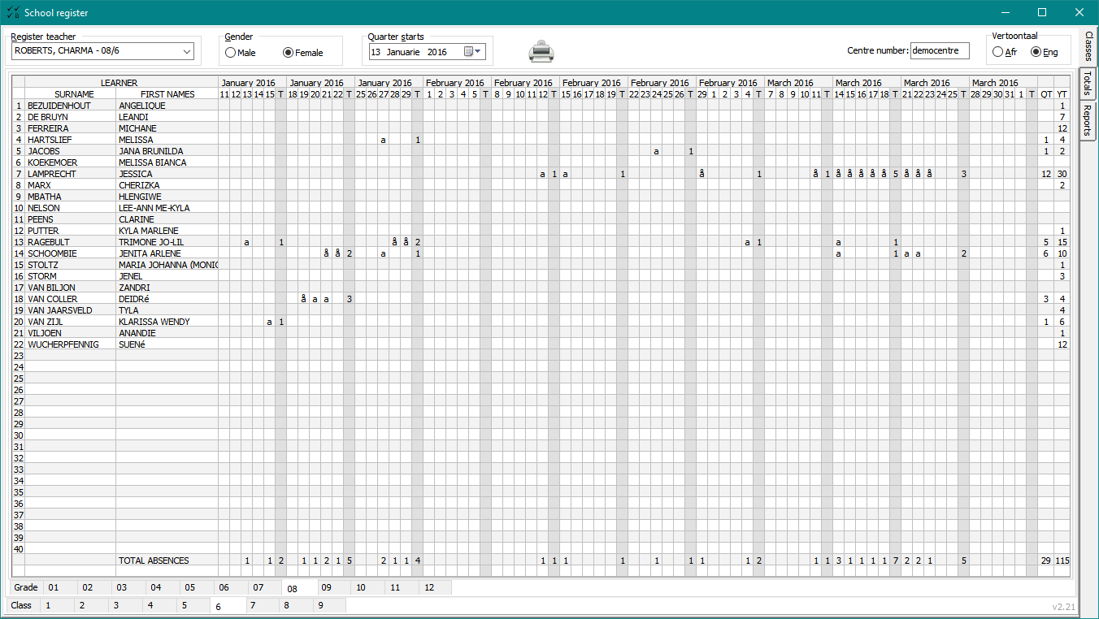Switch to Grade 09 tab
The width and height of the screenshot is (1099, 619).
pyautogui.click(x=326, y=587)
